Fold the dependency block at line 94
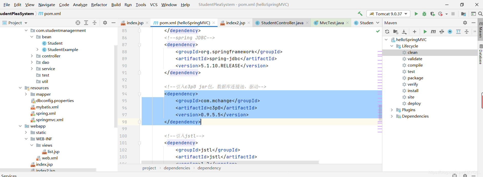483x177 pixels. [x=139, y=94]
